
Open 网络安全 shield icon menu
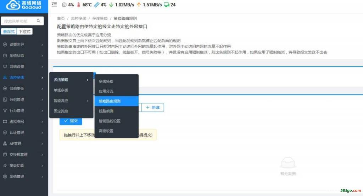(x=5, y=88)
